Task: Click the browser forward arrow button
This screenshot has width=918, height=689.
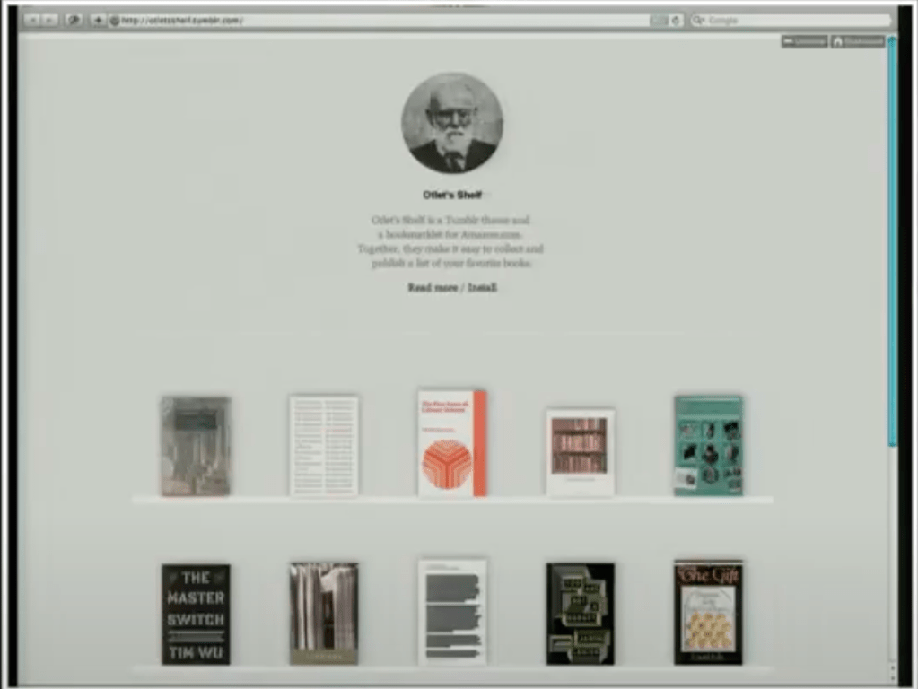Action: [49, 20]
